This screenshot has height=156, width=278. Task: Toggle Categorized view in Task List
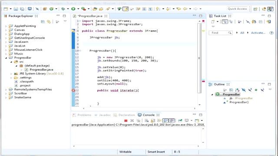pos(225,22)
